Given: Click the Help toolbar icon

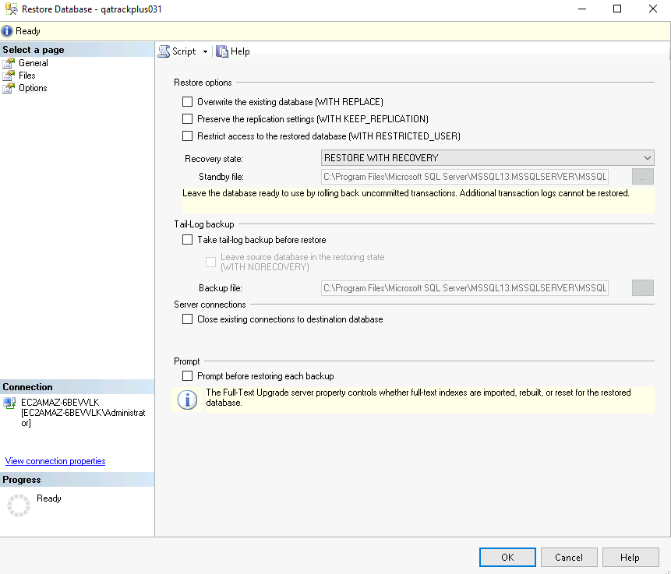Looking at the screenshot, I should pos(221,51).
